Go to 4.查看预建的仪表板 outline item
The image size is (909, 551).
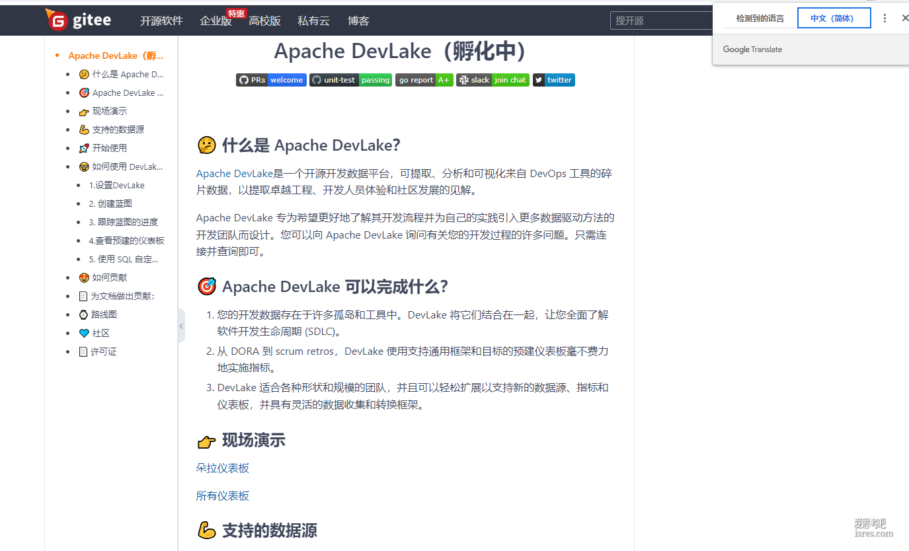[126, 240]
